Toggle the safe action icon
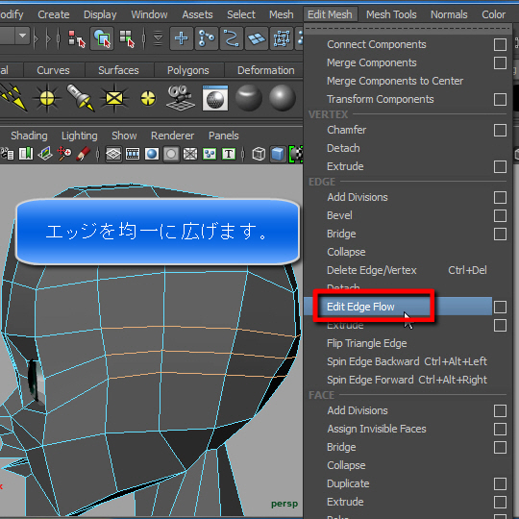Image resolution: width=519 pixels, height=519 pixels. pyautogui.click(x=210, y=154)
